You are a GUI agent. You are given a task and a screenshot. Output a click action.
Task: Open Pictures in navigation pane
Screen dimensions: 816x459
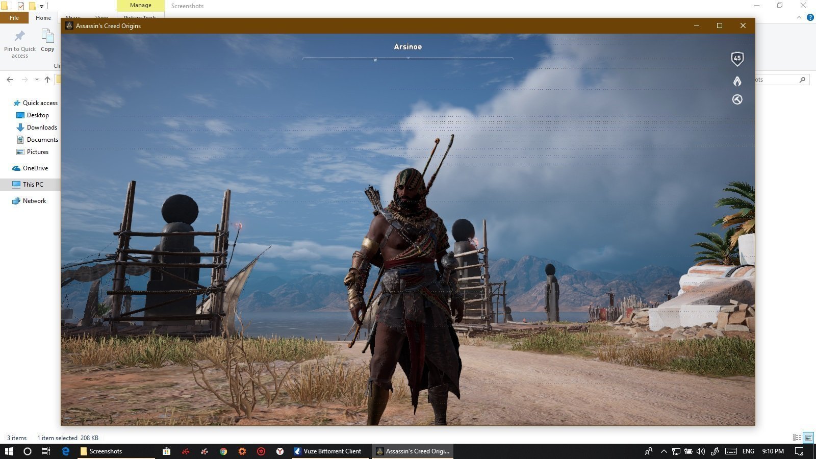(x=33, y=152)
